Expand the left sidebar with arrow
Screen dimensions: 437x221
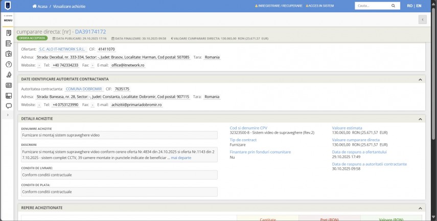tap(8, 116)
